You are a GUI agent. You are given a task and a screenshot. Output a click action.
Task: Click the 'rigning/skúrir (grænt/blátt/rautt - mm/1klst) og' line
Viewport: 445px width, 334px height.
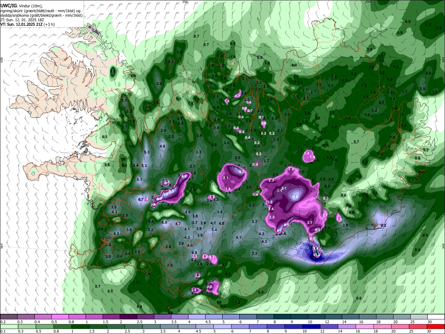click(x=41, y=11)
